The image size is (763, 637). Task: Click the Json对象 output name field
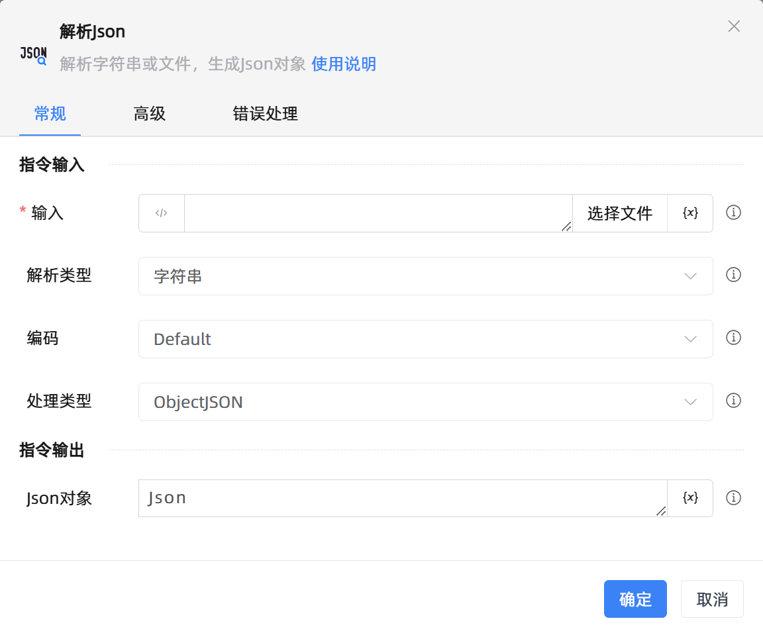click(403, 498)
